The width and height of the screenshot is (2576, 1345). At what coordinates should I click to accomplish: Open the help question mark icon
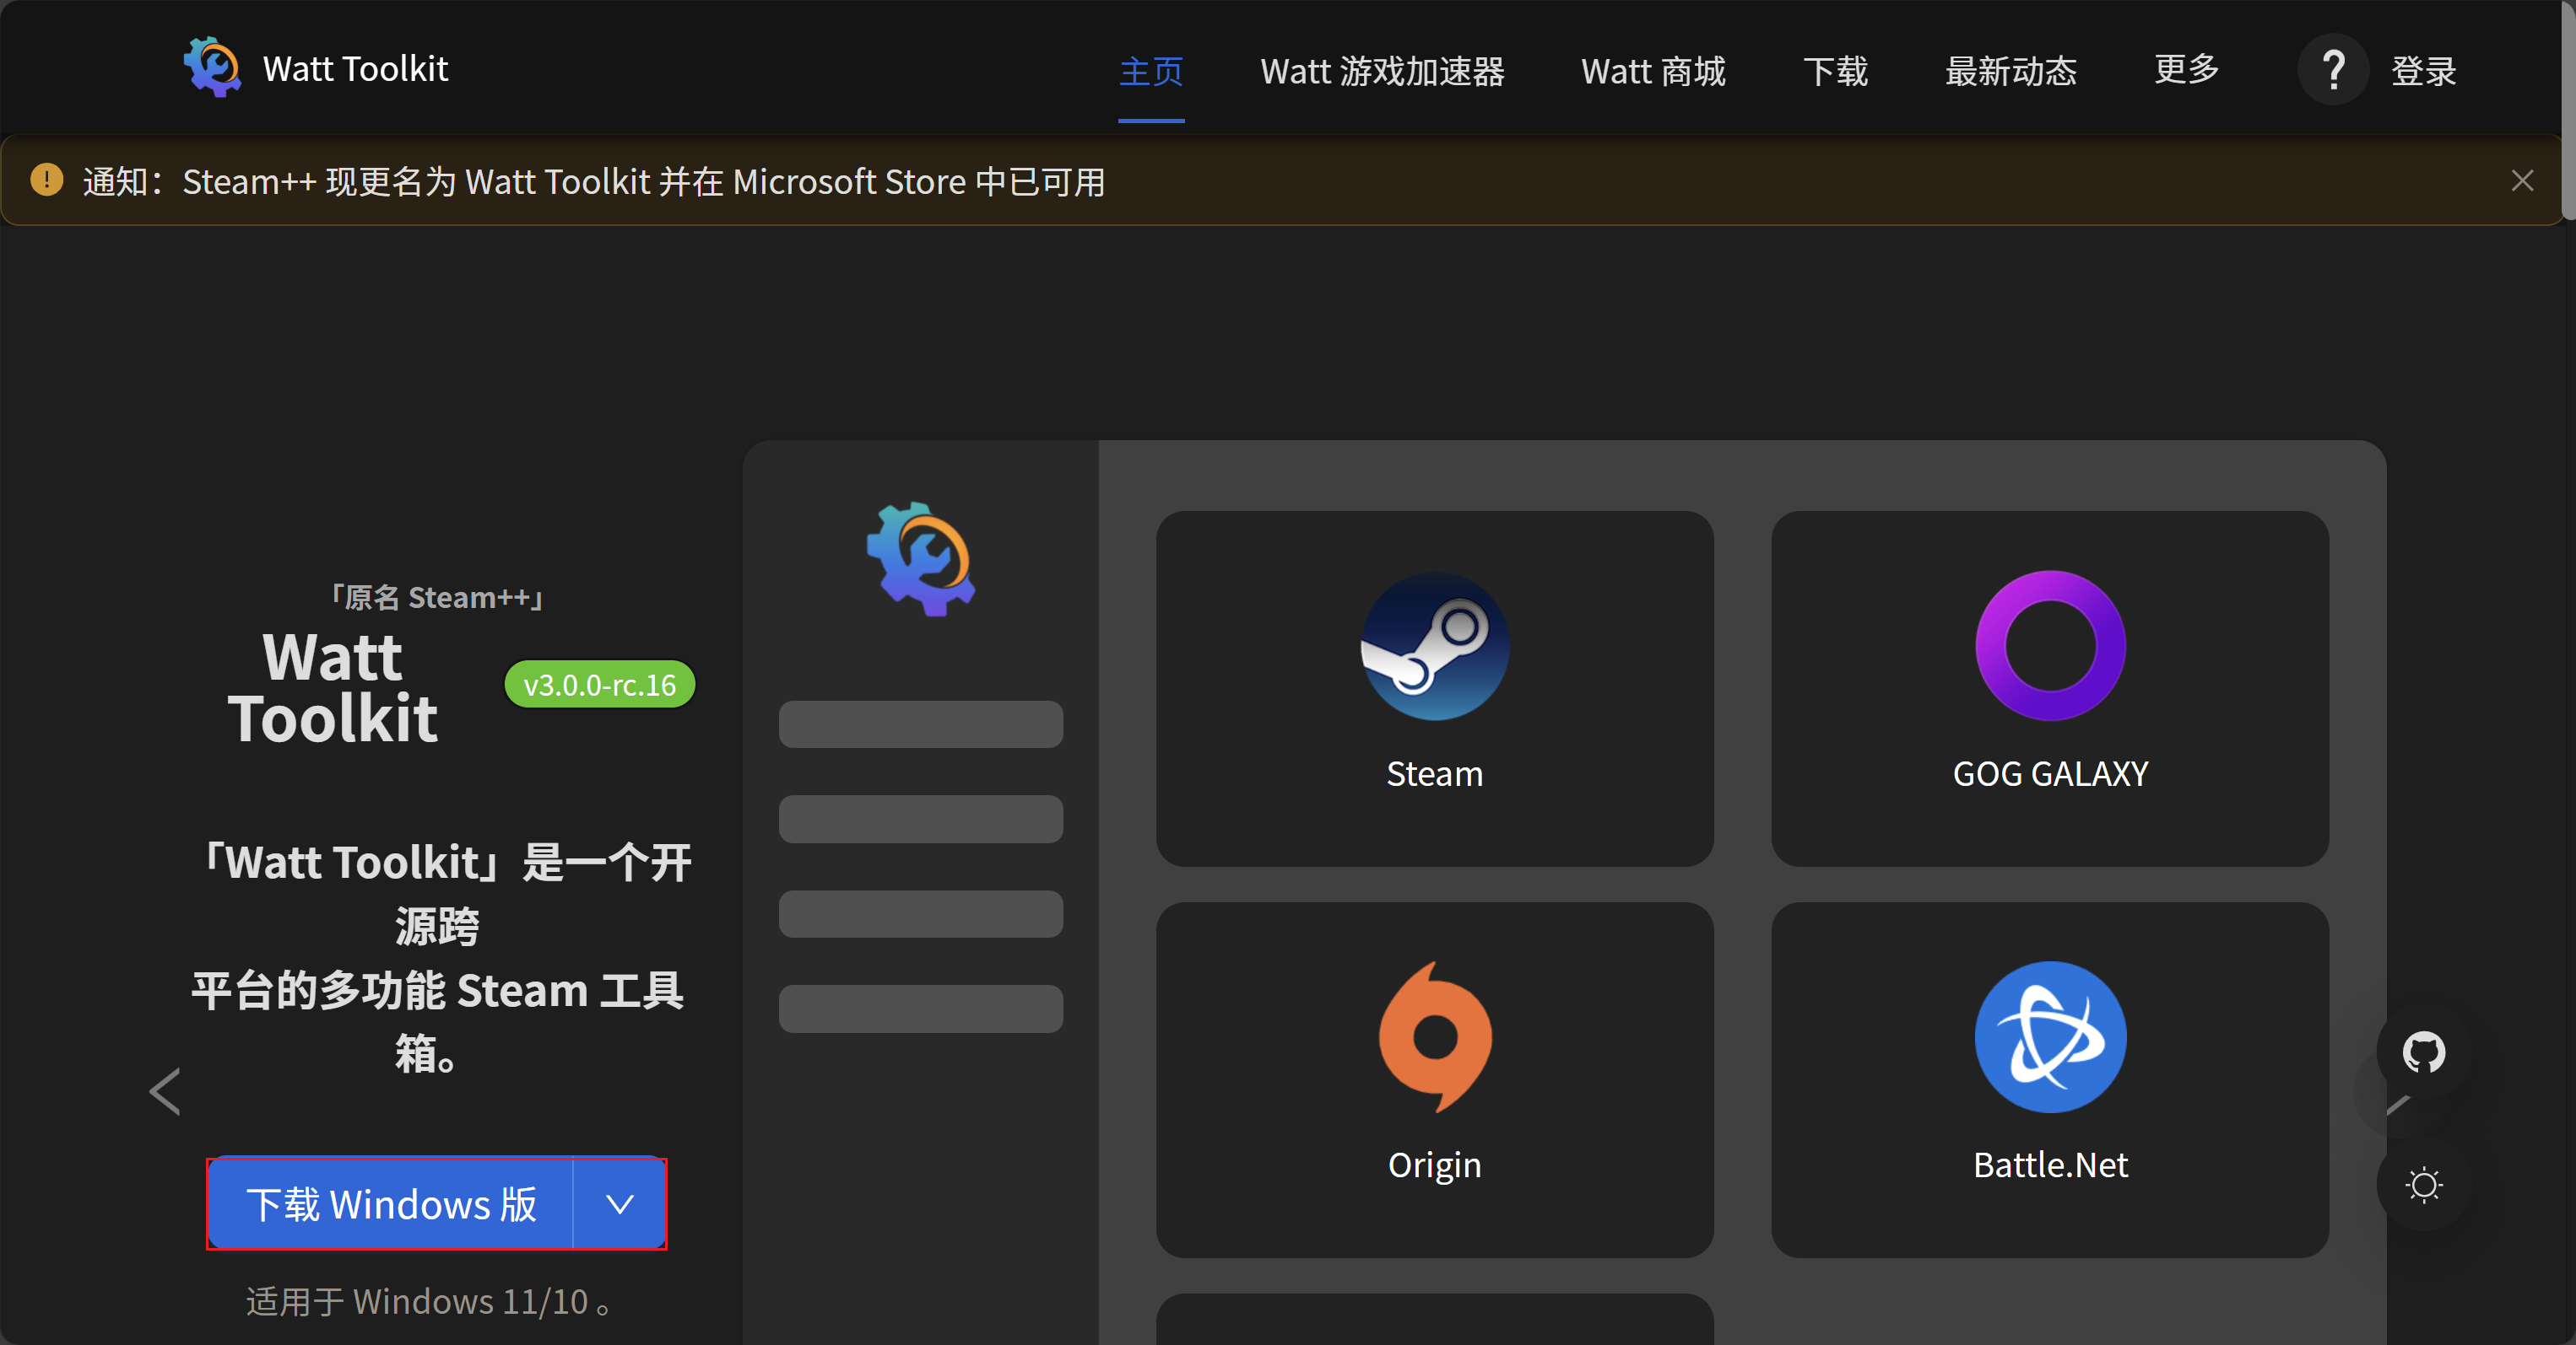pos(2333,70)
